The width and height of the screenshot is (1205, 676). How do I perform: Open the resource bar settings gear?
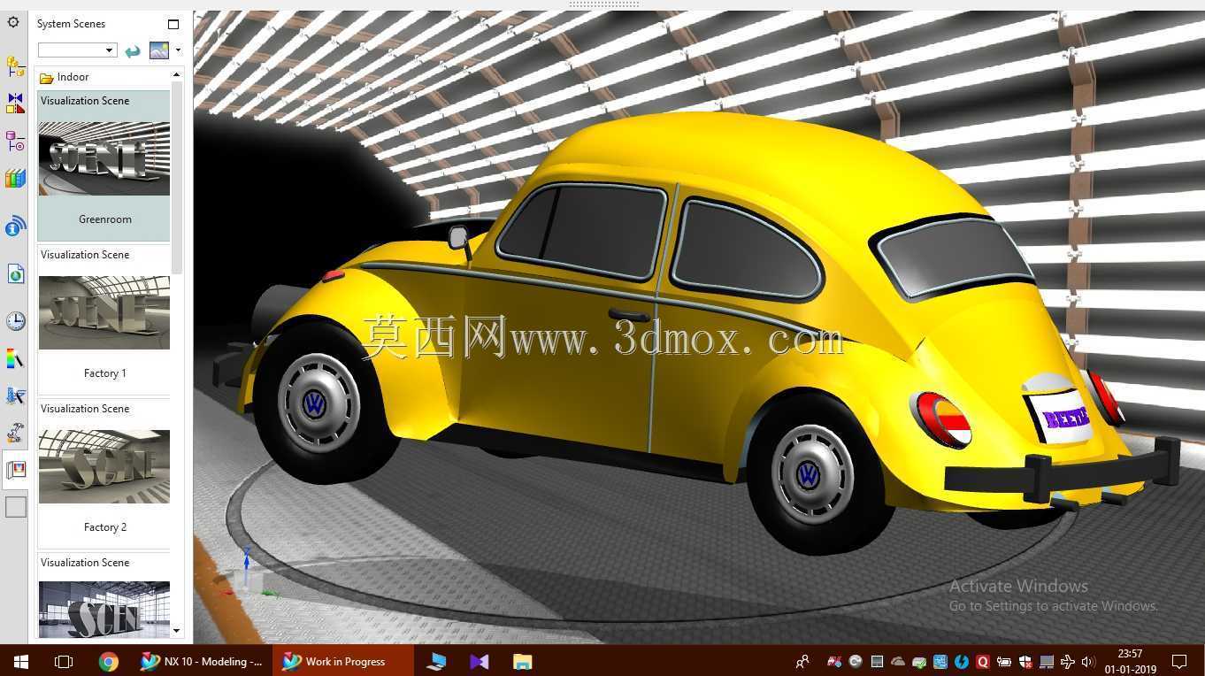pos(13,22)
